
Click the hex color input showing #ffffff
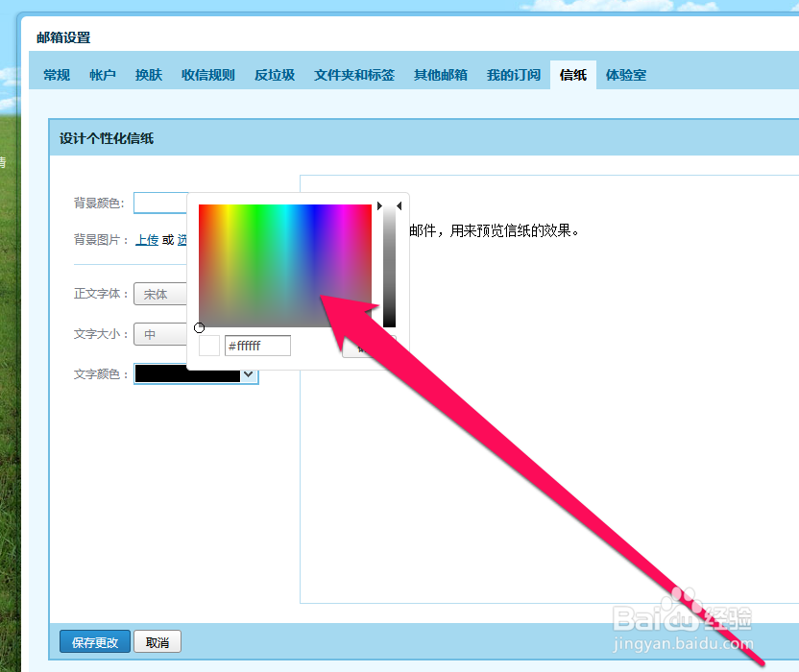coord(257,346)
